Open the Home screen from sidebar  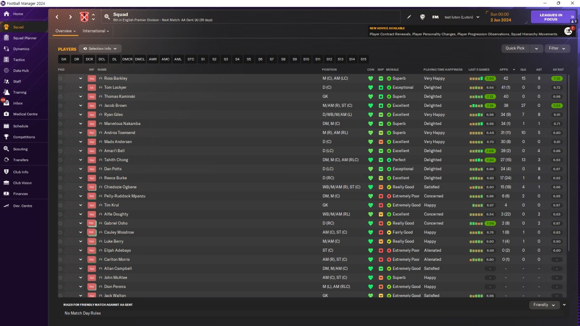[18, 14]
